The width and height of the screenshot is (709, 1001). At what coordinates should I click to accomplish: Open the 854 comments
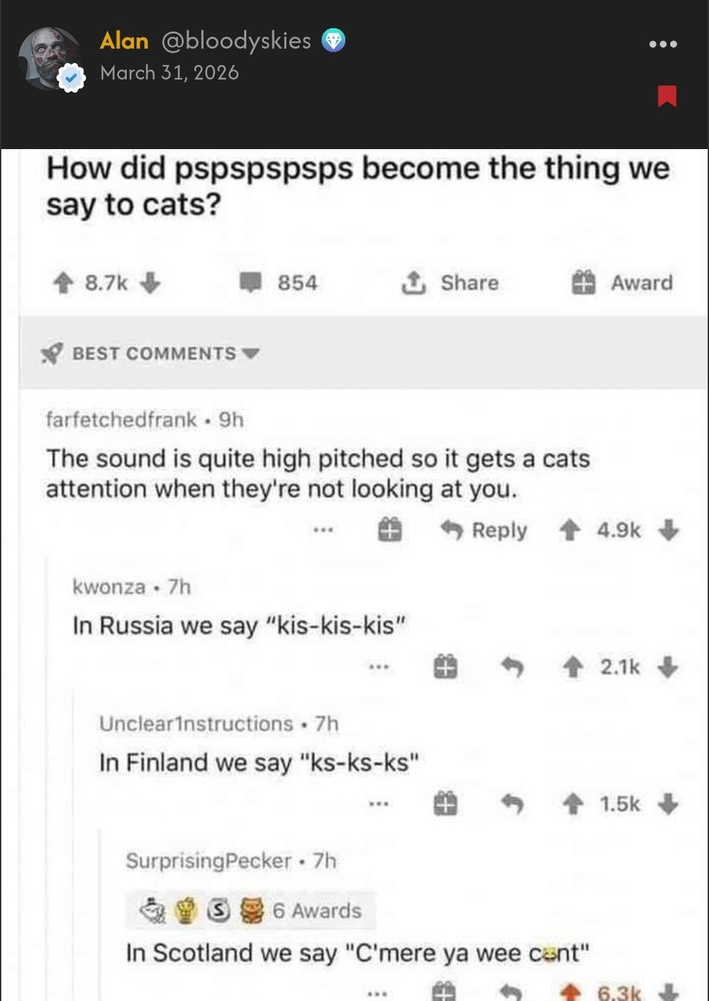click(x=278, y=283)
